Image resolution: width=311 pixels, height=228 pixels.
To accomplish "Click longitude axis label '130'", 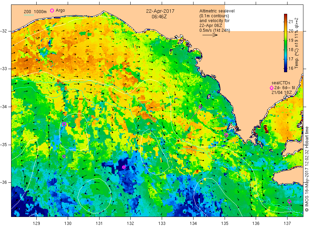I will (68, 224).
